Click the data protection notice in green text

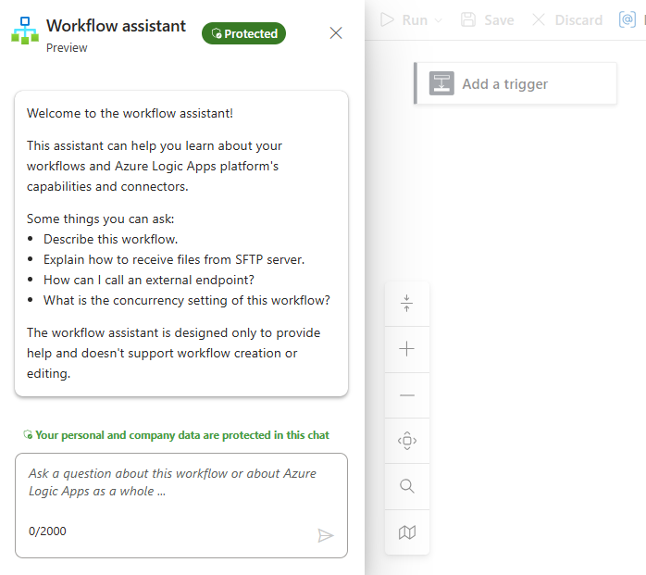[182, 435]
